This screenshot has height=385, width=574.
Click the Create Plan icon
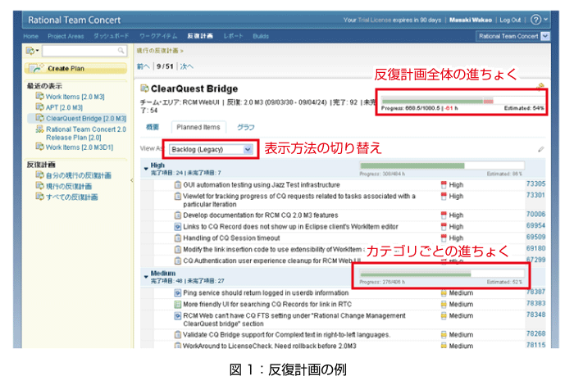(x=36, y=68)
